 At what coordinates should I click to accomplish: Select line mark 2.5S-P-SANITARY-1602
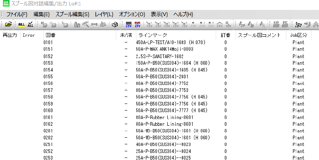159,56
